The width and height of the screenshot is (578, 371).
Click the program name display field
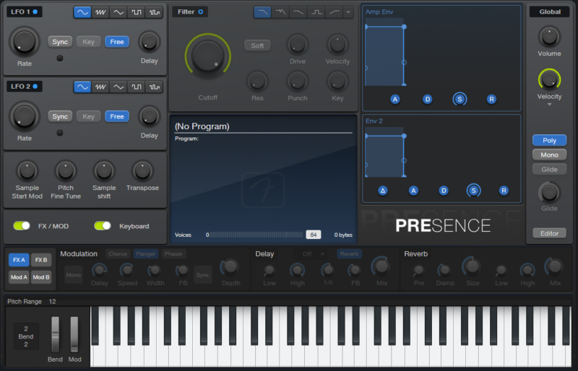(263, 126)
